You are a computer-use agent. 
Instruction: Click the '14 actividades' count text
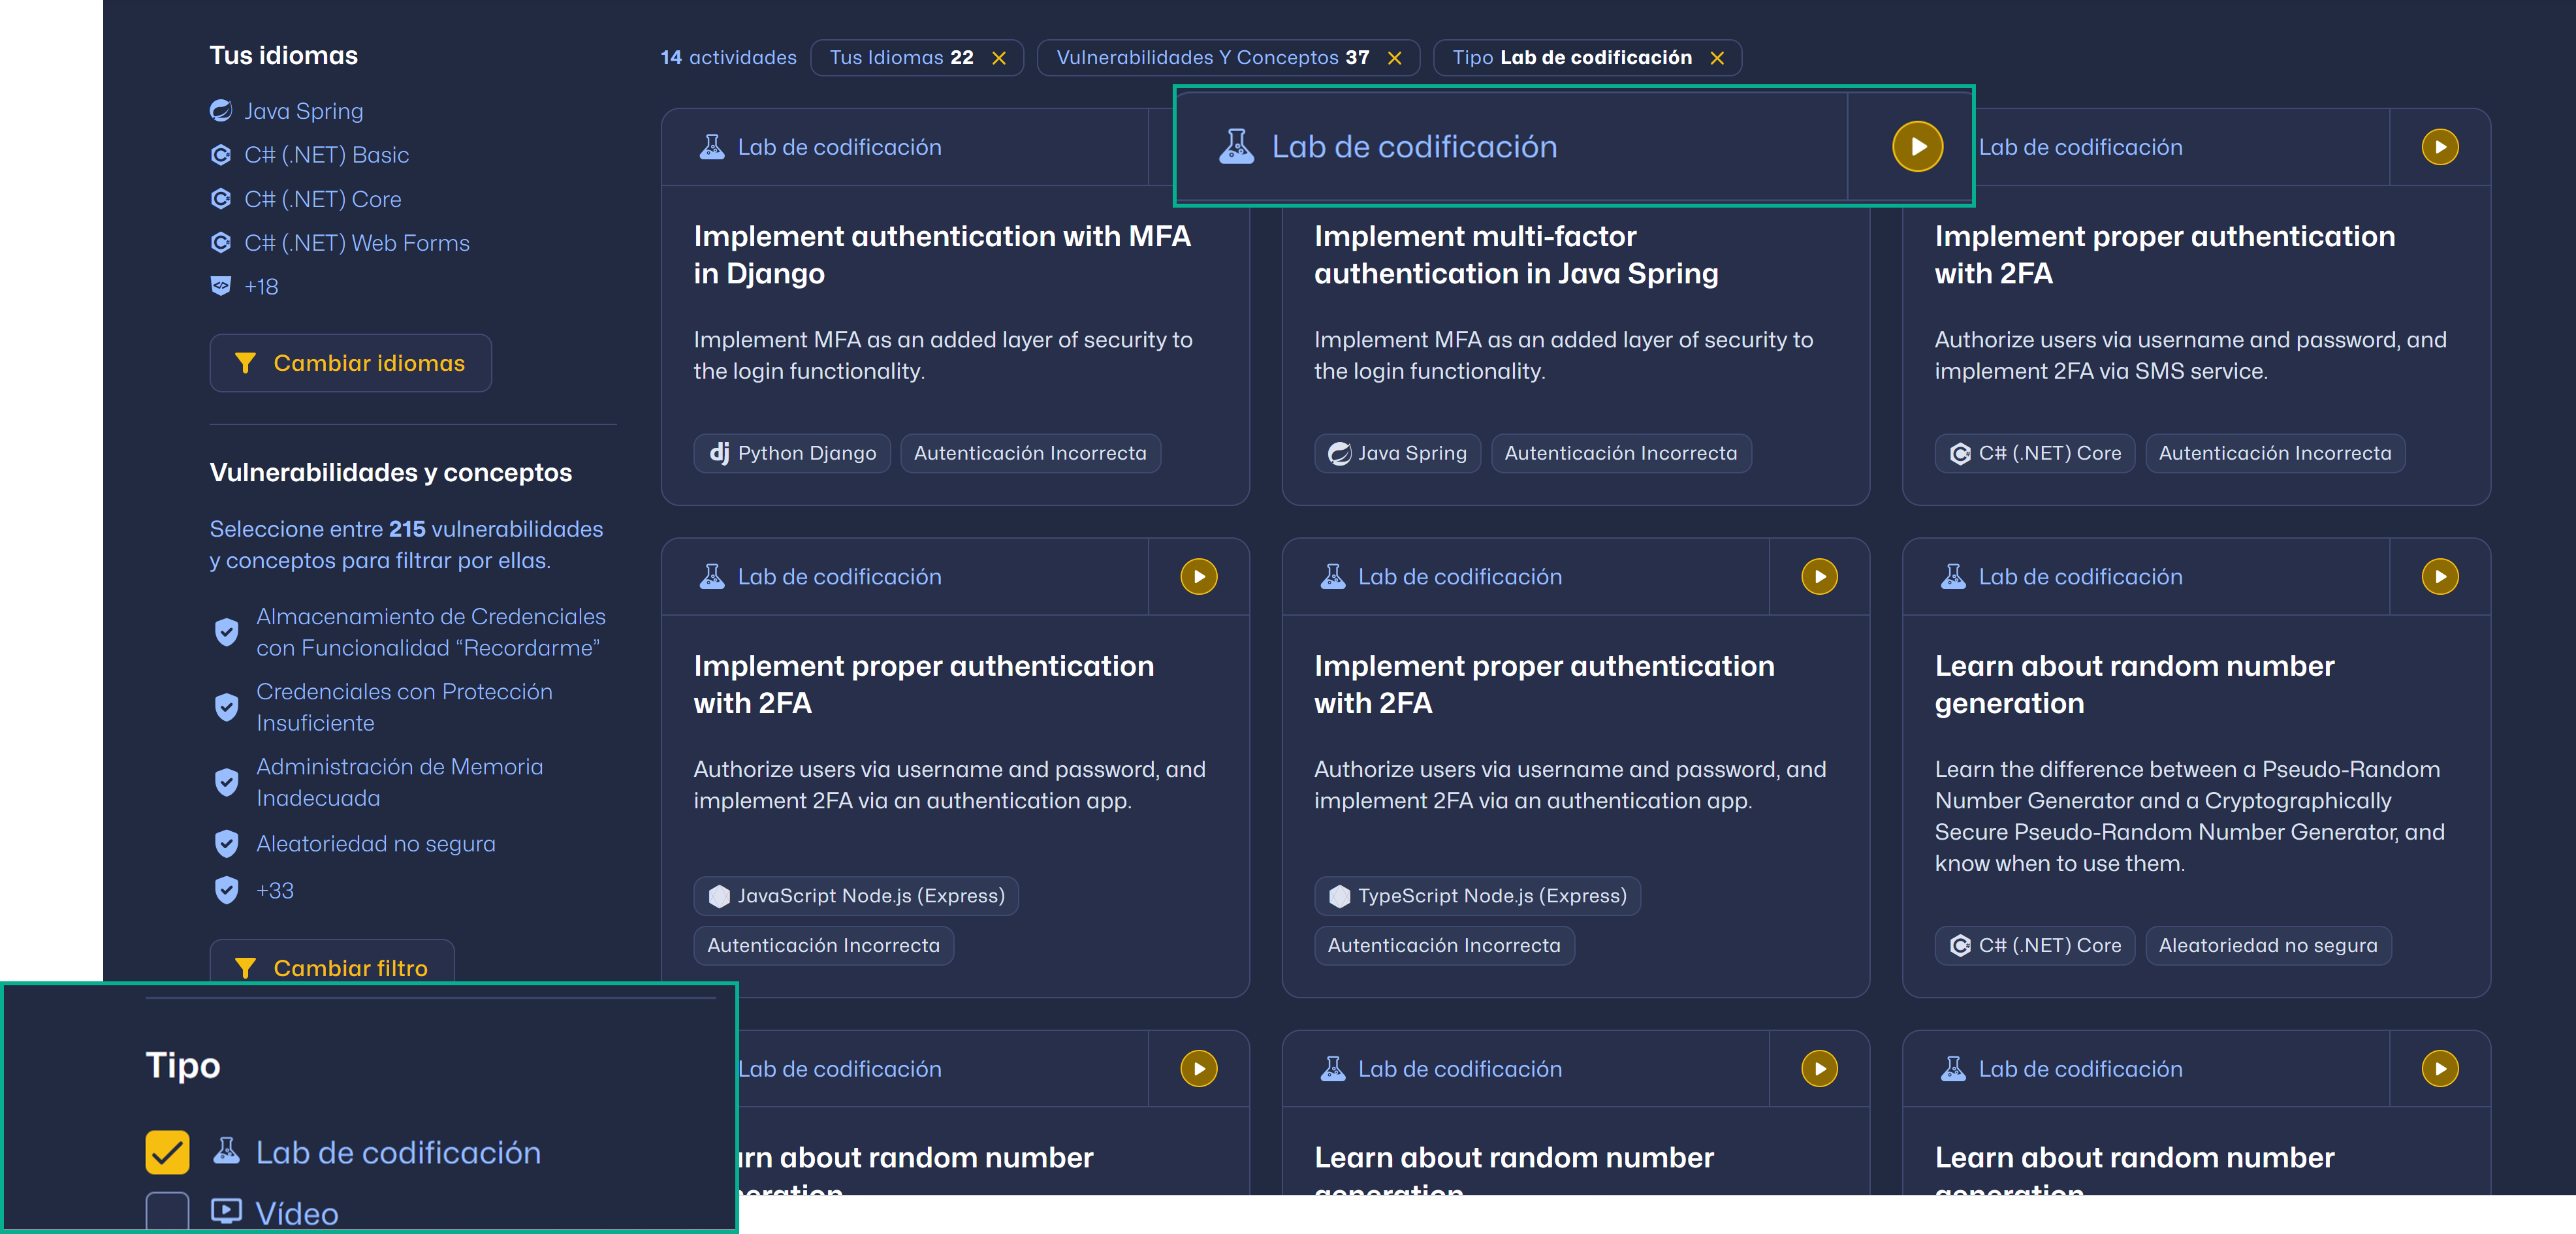(728, 58)
